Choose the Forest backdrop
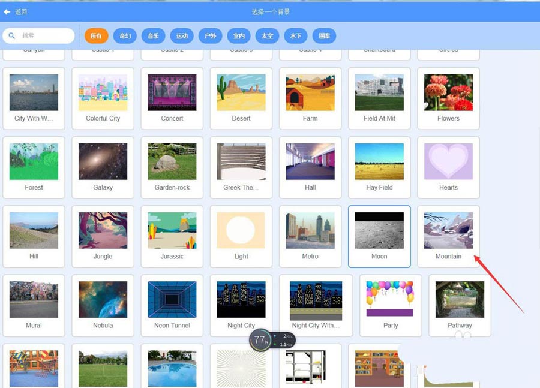This screenshot has height=388, width=540. tap(34, 168)
